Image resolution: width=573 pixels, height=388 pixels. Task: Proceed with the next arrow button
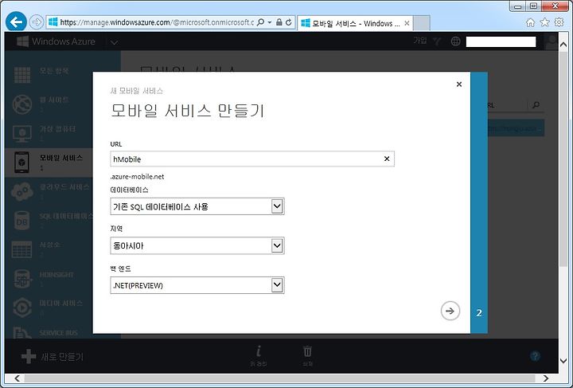pyautogui.click(x=450, y=311)
